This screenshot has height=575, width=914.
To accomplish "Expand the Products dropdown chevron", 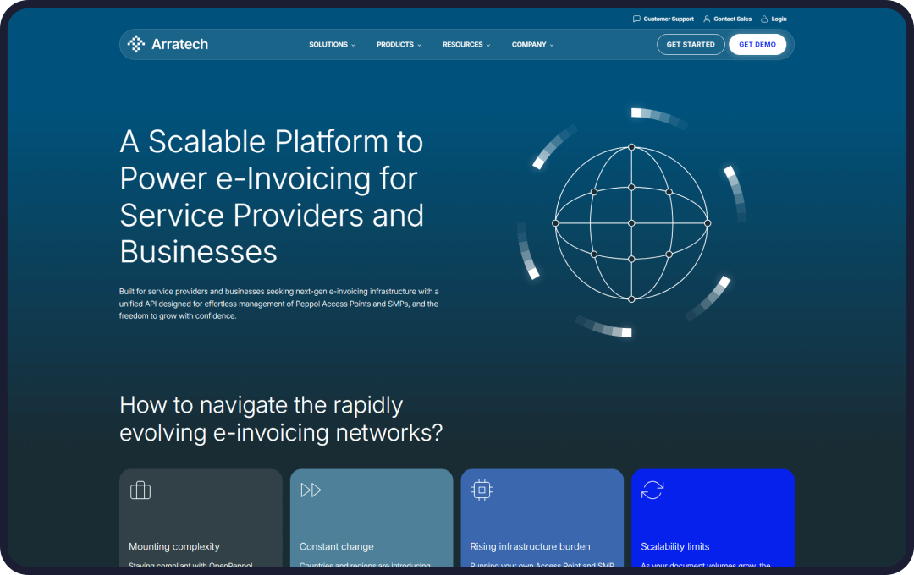I will point(419,45).
